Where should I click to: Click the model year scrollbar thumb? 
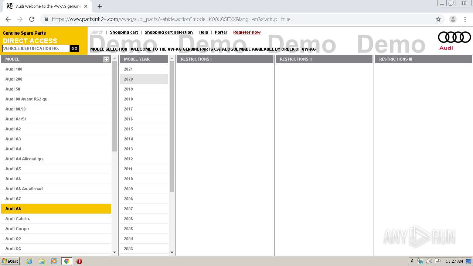[172, 127]
